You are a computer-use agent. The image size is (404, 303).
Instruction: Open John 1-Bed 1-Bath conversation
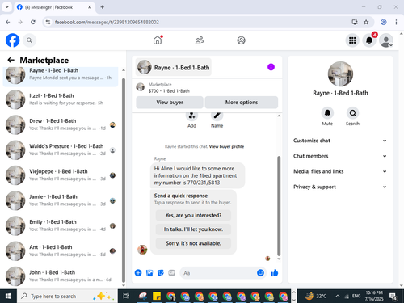(61, 276)
